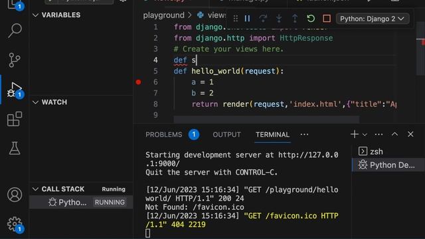Click Step Out in debug toolbar
The height and width of the screenshot is (239, 425).
295,19
